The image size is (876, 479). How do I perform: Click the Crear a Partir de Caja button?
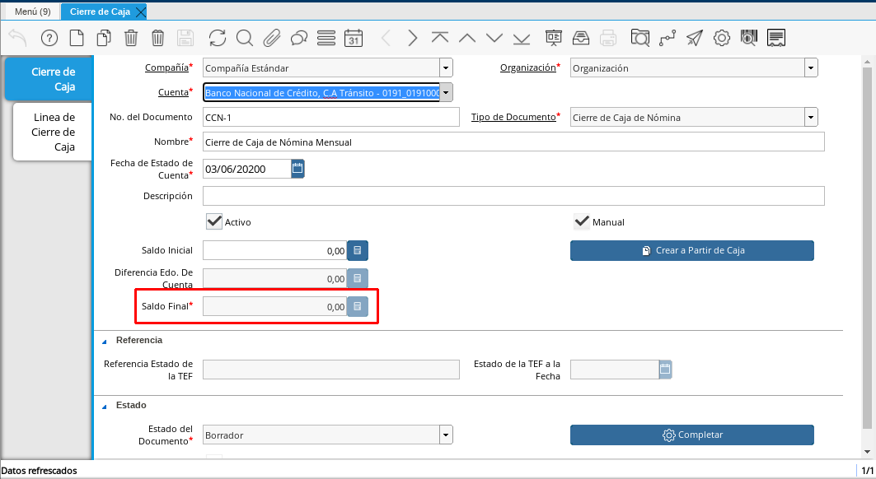tap(691, 250)
